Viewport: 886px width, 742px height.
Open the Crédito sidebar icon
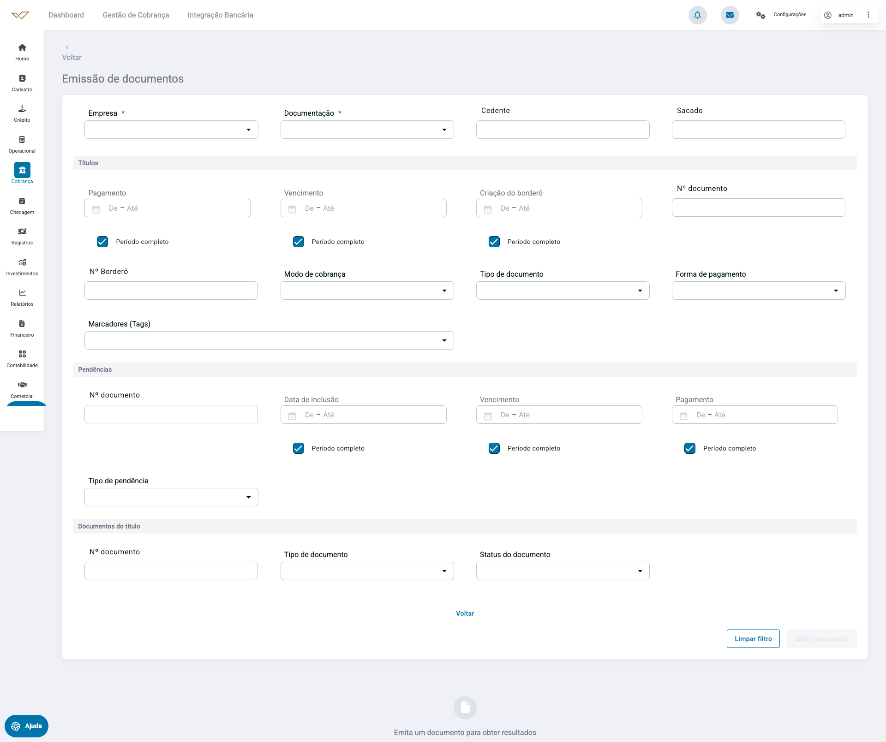point(22,109)
